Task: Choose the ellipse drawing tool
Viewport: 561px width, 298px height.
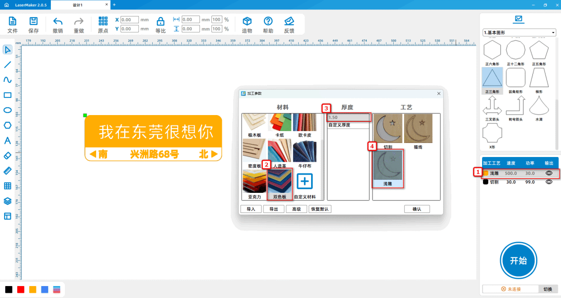Action: [x=7, y=110]
